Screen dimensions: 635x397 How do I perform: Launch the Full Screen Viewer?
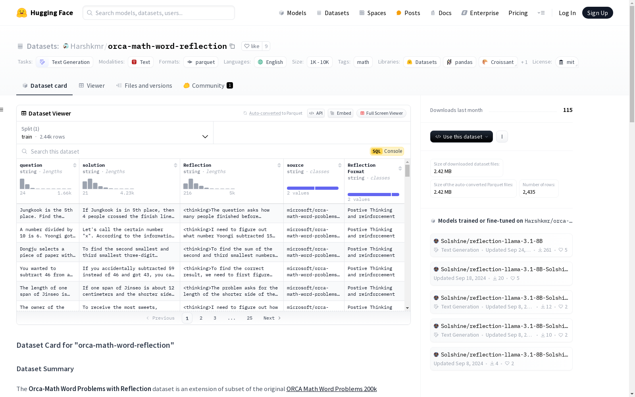click(x=381, y=113)
